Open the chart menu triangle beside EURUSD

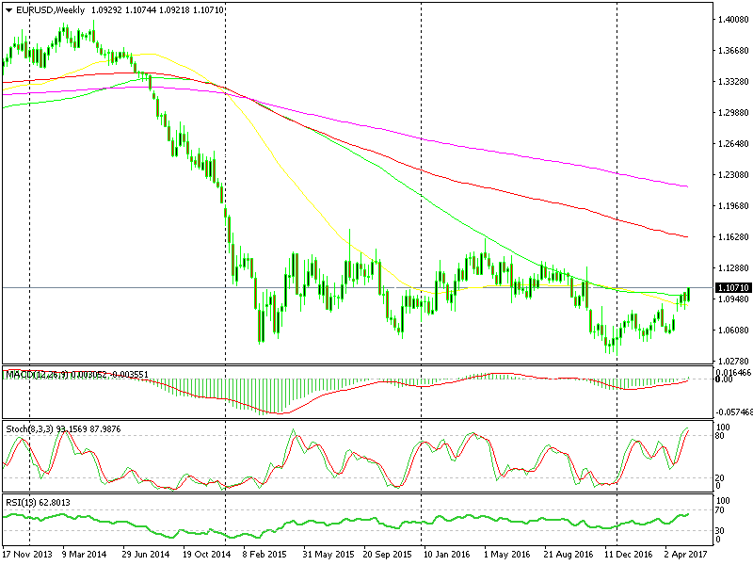pyautogui.click(x=8, y=10)
